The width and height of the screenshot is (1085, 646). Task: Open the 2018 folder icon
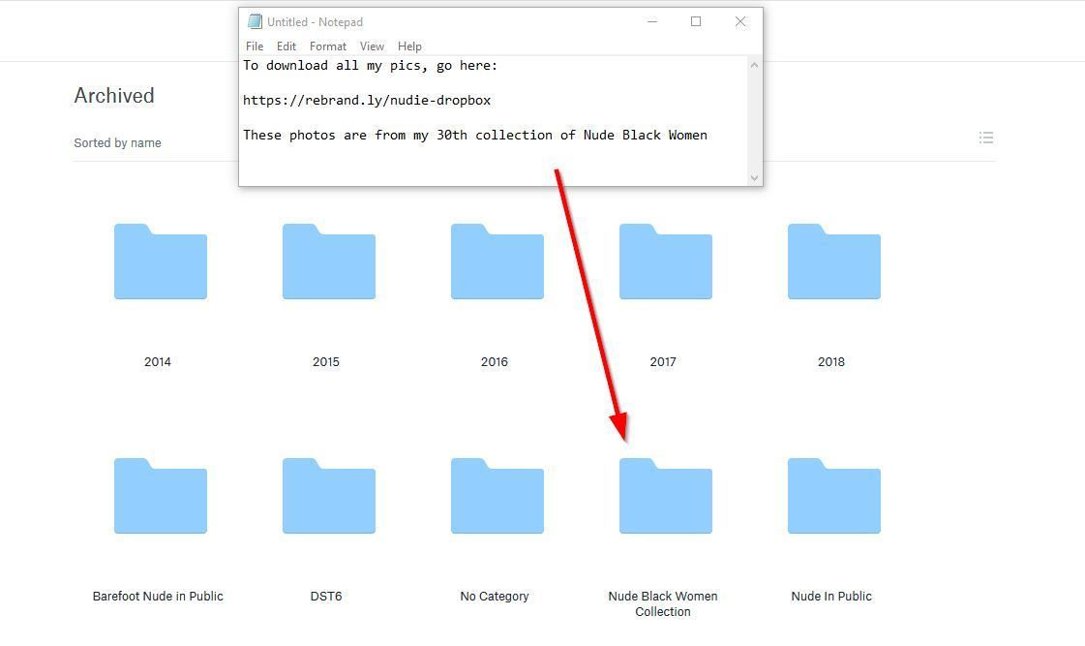833,262
